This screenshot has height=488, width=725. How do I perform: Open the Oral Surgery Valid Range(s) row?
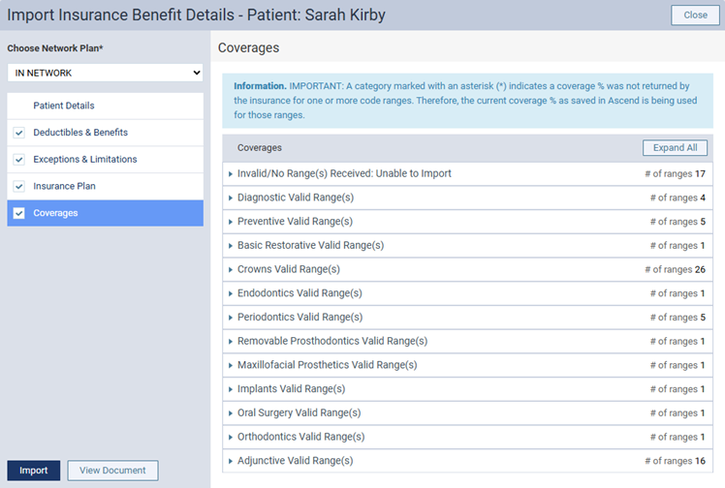pos(295,413)
